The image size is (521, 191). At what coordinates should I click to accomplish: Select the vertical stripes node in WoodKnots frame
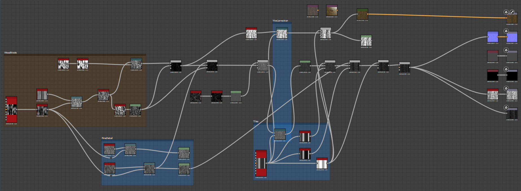tap(42, 94)
